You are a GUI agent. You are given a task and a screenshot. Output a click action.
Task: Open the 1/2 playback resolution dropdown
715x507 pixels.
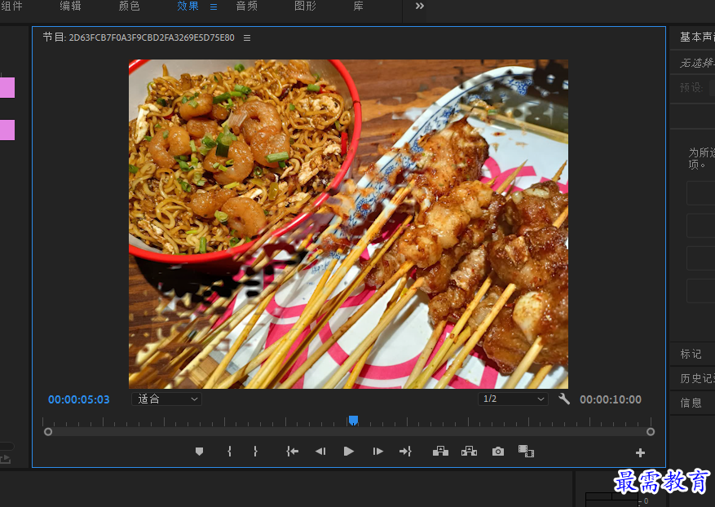[513, 399]
